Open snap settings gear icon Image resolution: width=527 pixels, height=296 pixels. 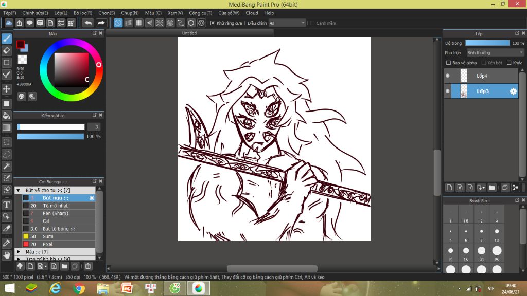(201, 23)
